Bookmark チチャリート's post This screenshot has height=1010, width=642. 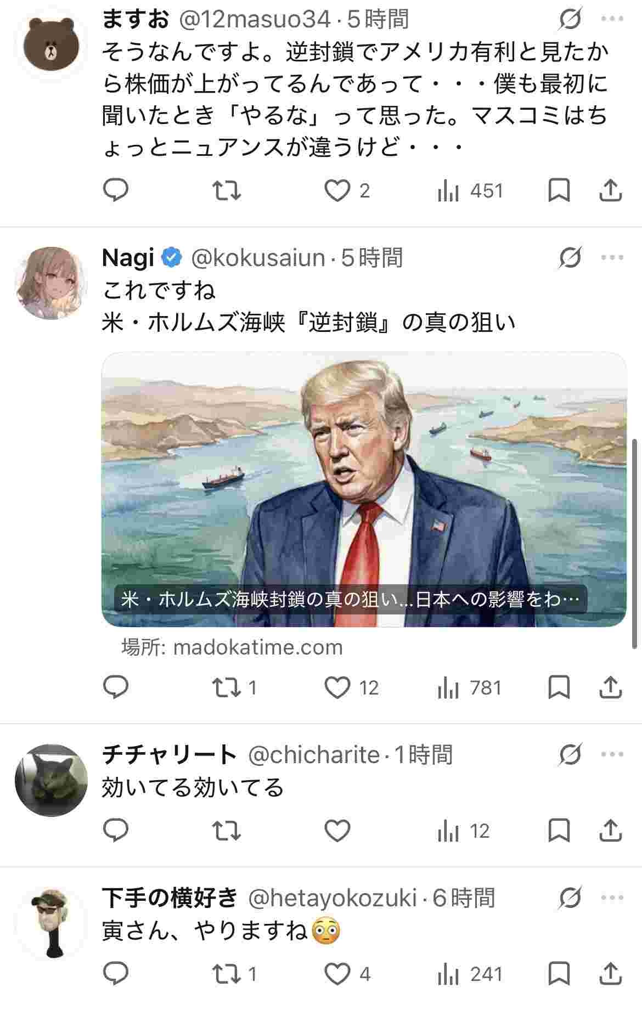pyautogui.click(x=559, y=831)
